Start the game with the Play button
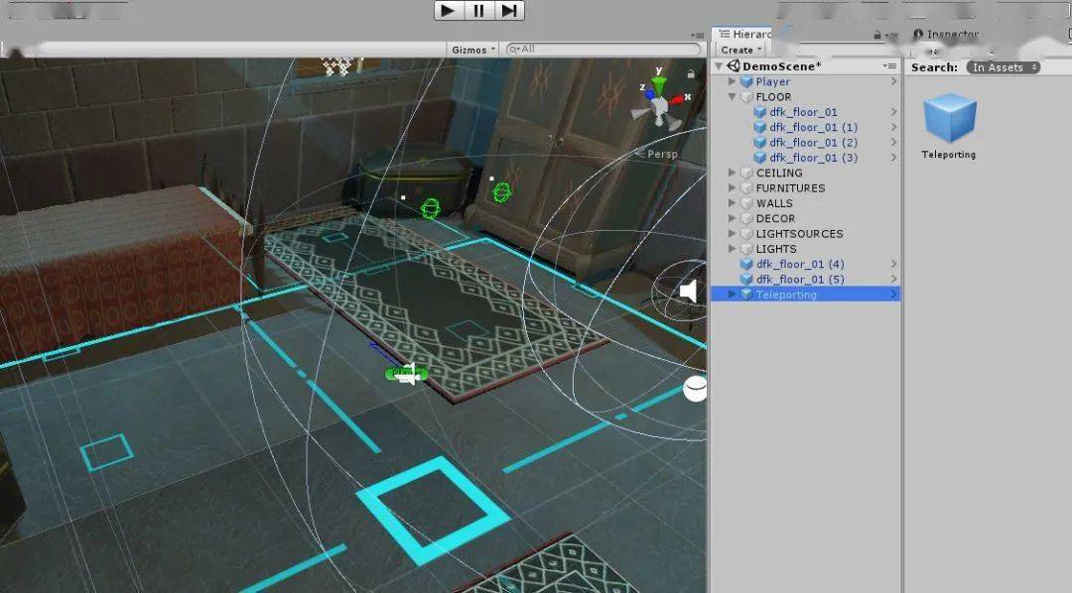 click(x=448, y=10)
